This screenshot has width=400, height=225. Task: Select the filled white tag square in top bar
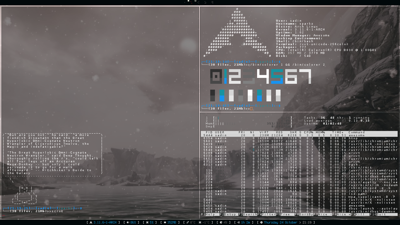point(188,1)
